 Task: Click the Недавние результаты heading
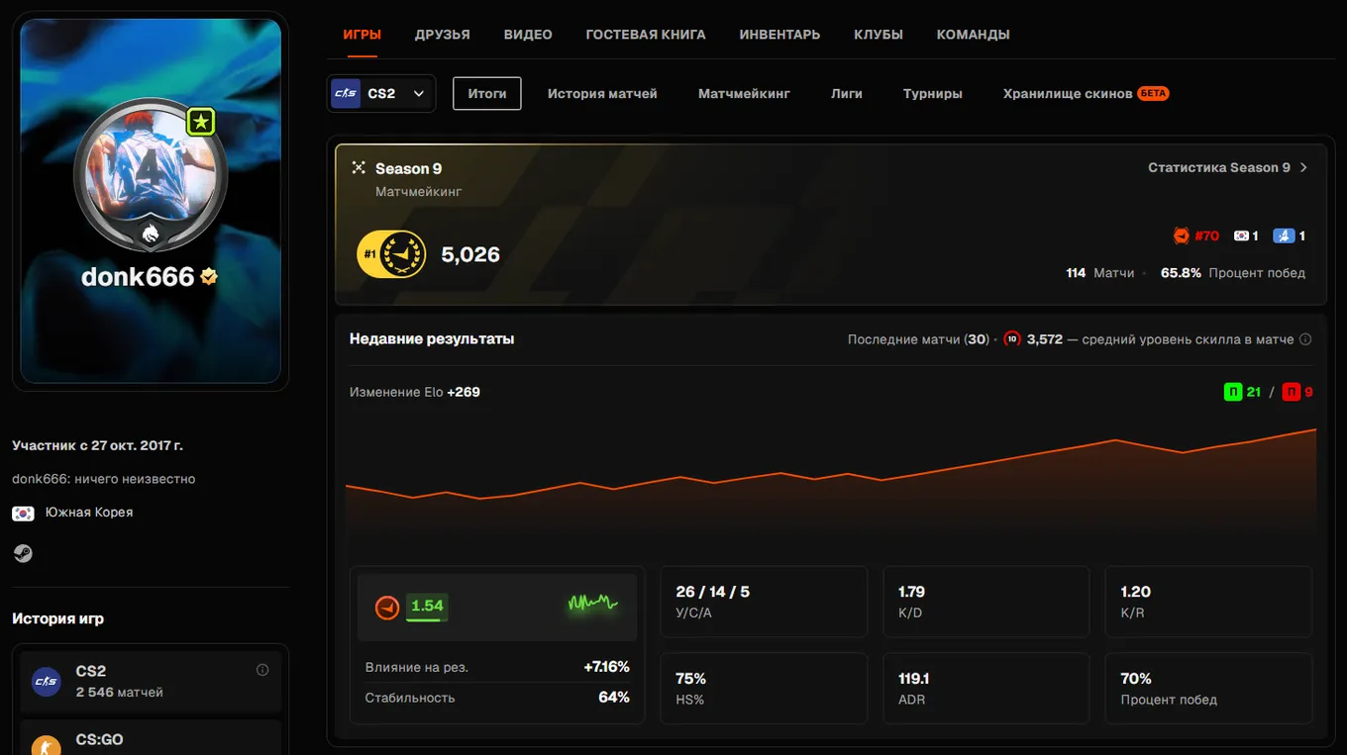432,338
